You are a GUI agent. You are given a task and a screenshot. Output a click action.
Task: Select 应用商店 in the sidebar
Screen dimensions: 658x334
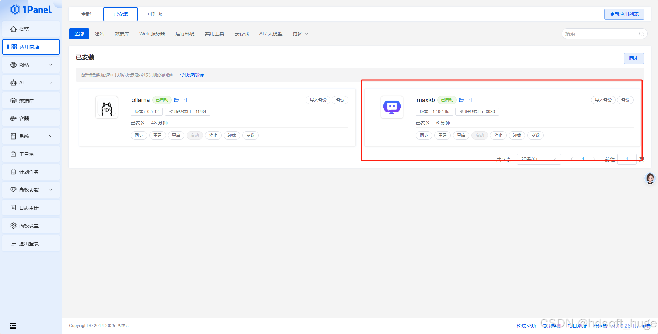(31, 47)
